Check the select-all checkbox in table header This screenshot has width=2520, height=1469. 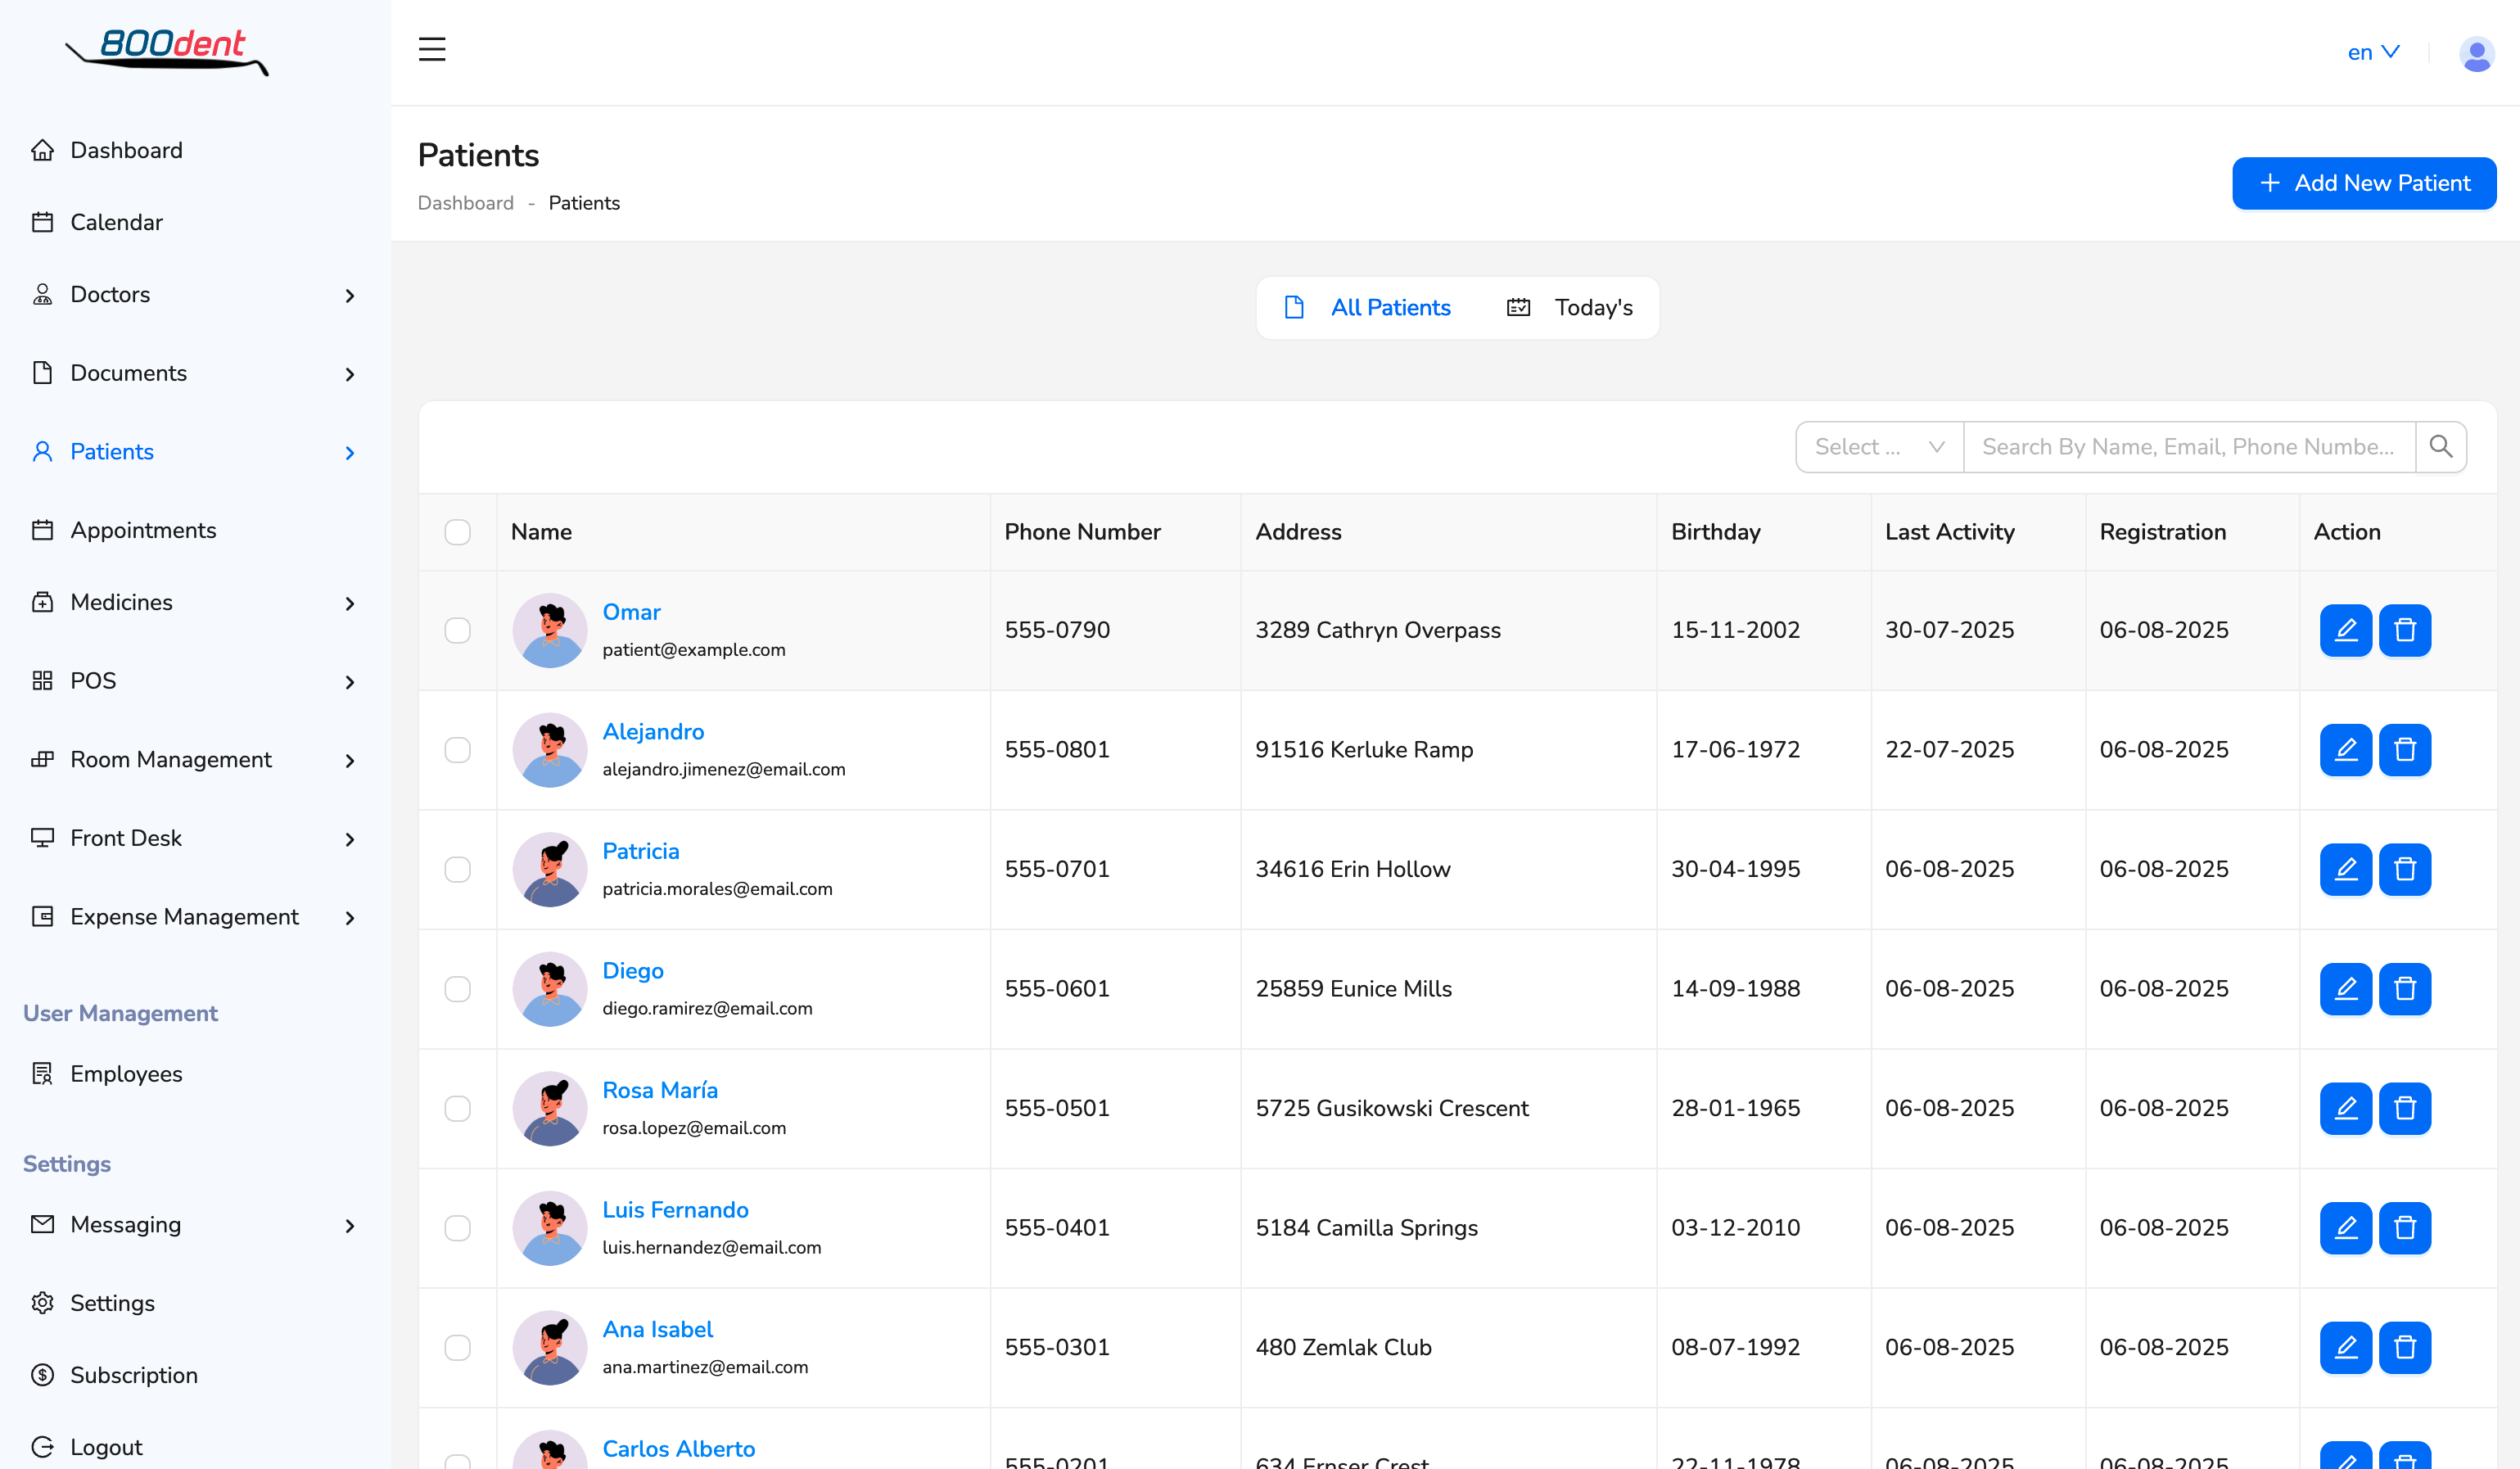tap(458, 532)
